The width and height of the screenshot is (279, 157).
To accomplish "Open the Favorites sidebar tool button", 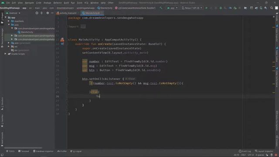I will 2,121.
